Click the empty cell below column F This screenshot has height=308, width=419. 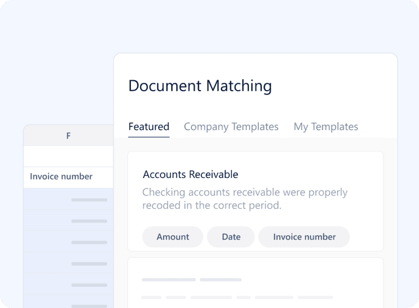pos(68,156)
